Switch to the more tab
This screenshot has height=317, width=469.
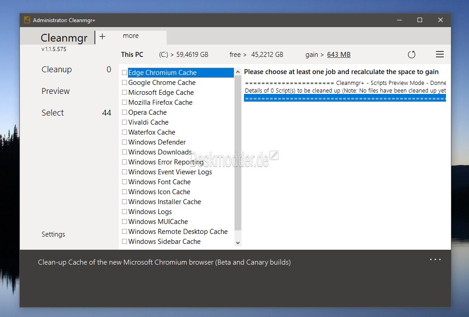[x=131, y=36]
